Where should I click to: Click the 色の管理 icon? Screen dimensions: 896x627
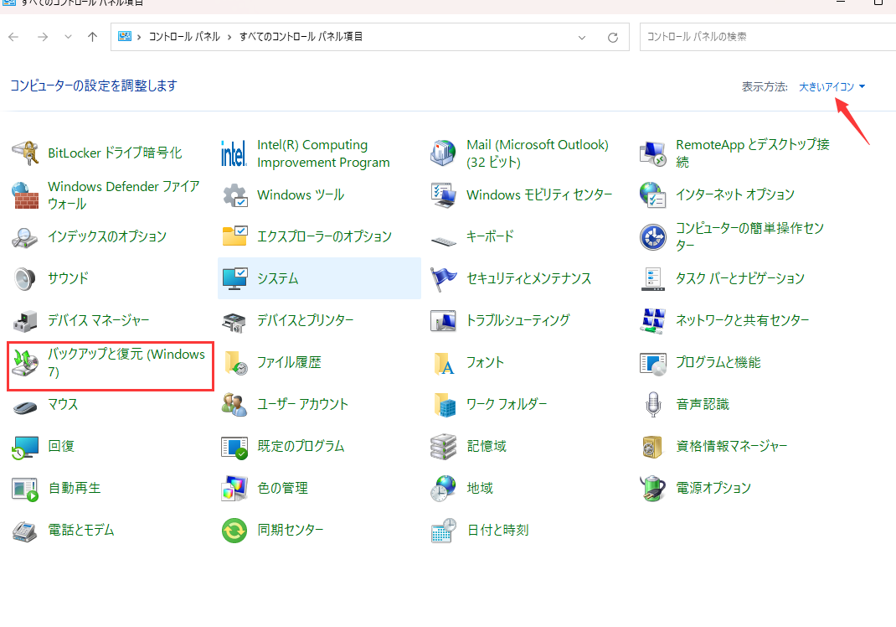pos(234,488)
